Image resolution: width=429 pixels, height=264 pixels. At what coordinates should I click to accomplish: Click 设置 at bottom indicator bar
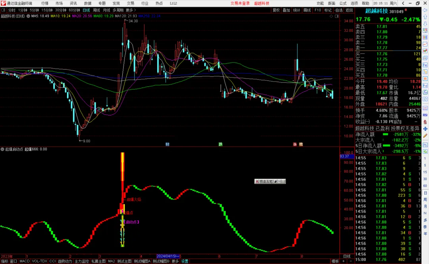pos(185,261)
